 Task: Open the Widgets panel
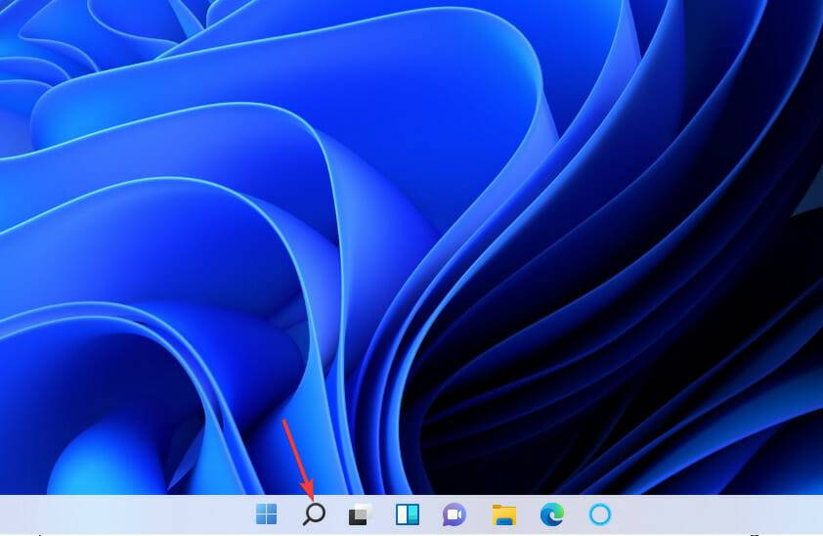[x=408, y=514]
